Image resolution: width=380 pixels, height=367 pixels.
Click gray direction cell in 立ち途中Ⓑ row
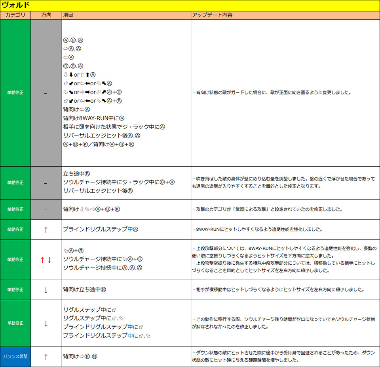46,183
